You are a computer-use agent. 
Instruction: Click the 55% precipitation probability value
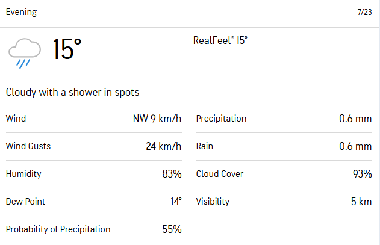(171, 229)
